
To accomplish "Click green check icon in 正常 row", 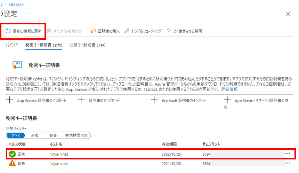I will pos(12,154).
